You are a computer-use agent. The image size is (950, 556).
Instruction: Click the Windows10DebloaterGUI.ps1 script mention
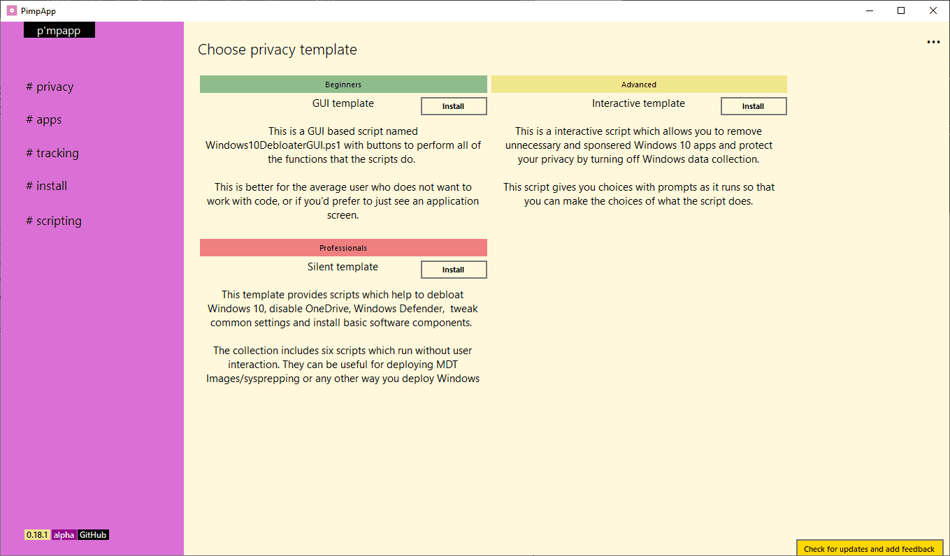tap(272, 145)
